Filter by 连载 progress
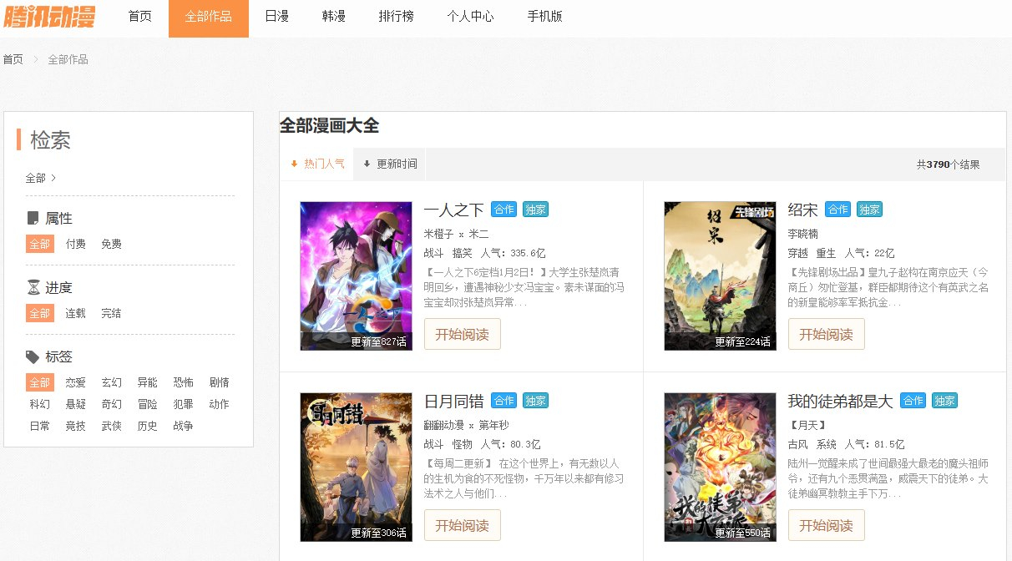 pos(76,313)
